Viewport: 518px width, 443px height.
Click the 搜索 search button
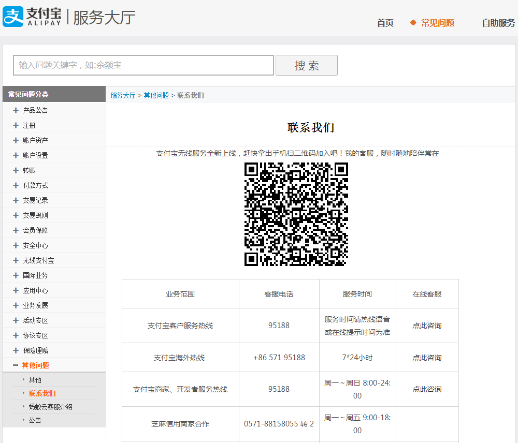pos(307,65)
